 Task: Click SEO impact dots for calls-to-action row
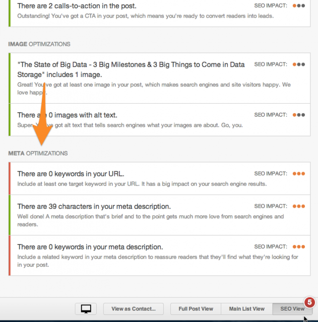tap(299, 6)
